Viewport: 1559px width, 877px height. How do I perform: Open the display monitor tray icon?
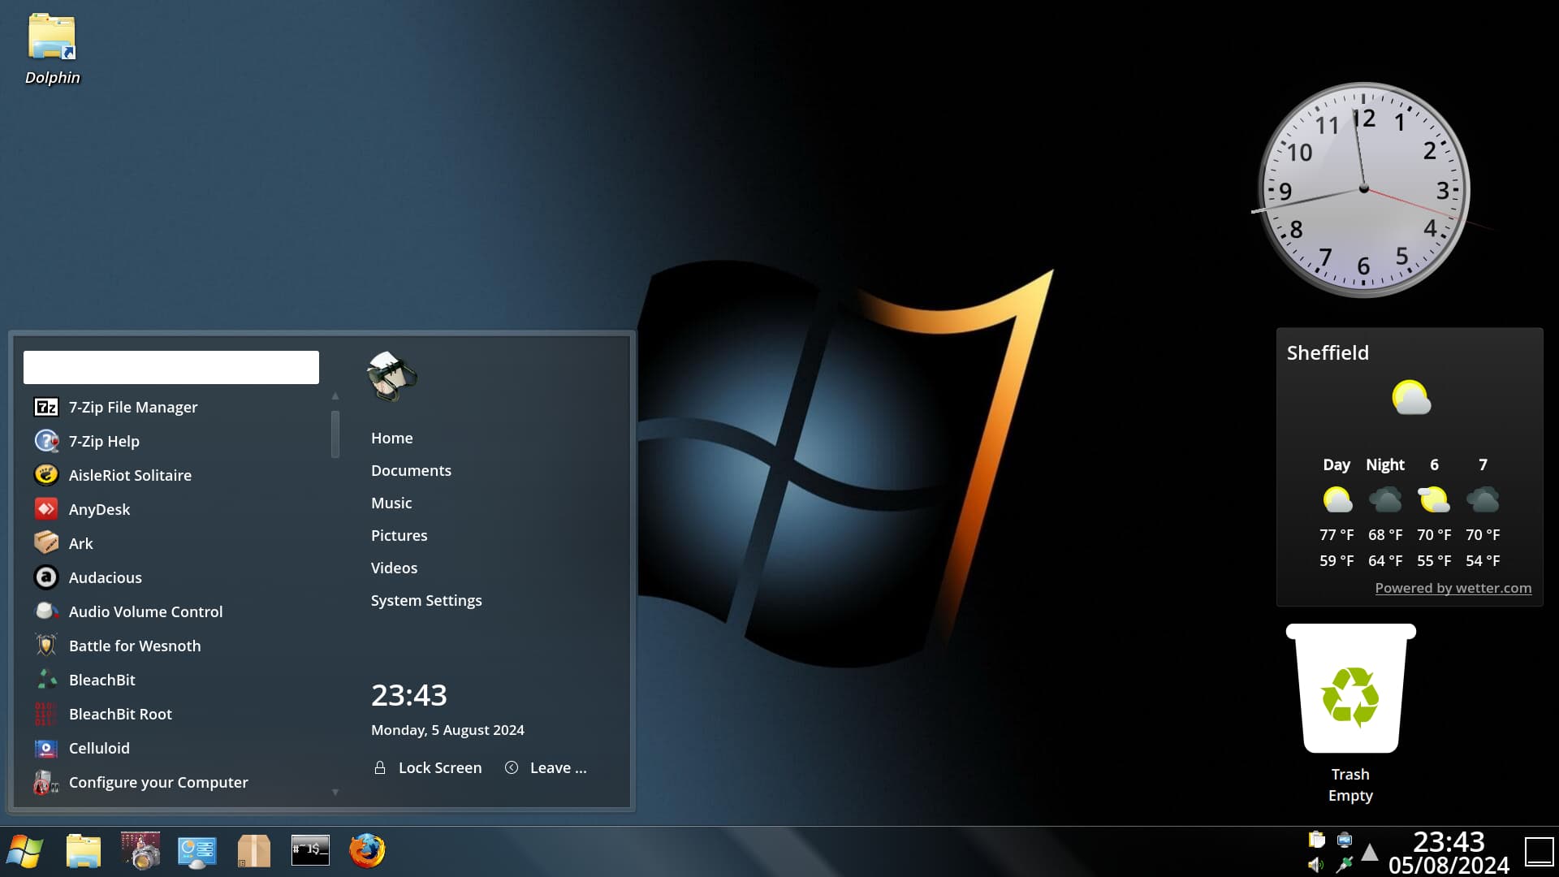click(x=1345, y=839)
